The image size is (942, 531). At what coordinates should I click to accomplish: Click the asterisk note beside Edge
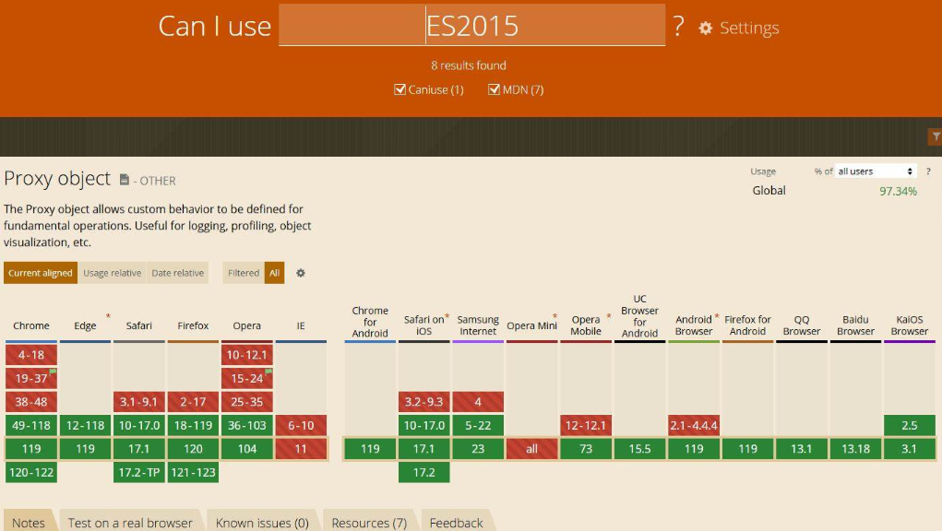tap(108, 316)
